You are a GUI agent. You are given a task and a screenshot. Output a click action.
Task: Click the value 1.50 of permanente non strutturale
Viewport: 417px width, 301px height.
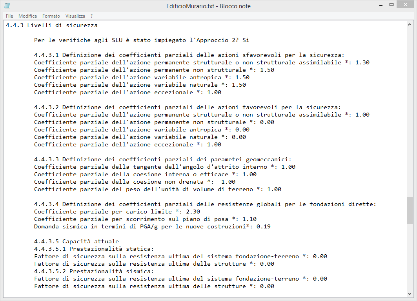coord(267,70)
